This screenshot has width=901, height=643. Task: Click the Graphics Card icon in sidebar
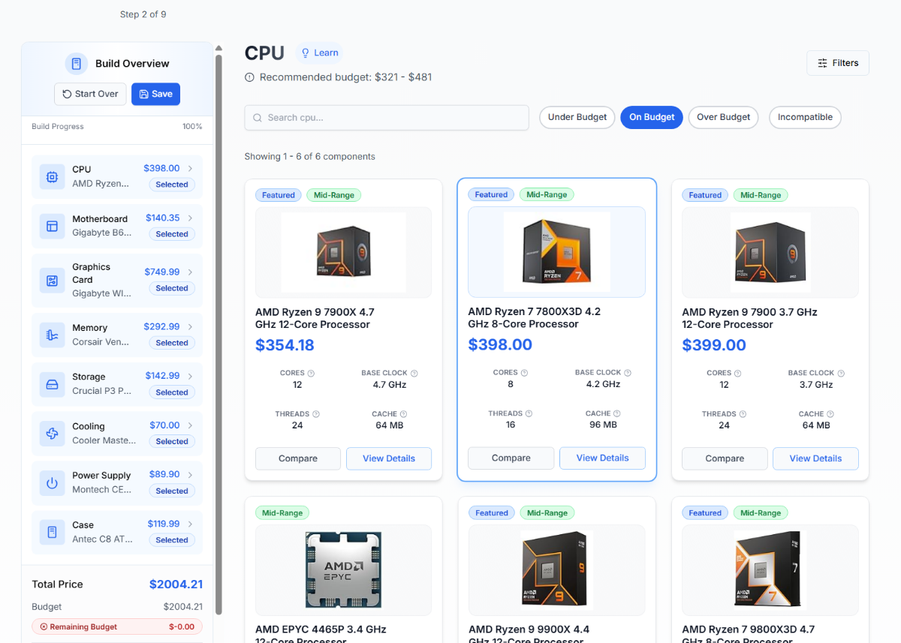[52, 281]
